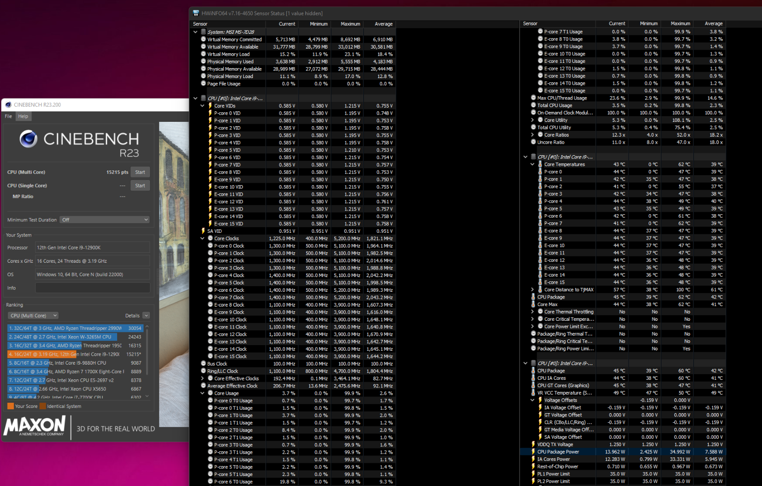Open Cinebench File menu
Viewport: 762px width, 486px height.
click(x=9, y=116)
